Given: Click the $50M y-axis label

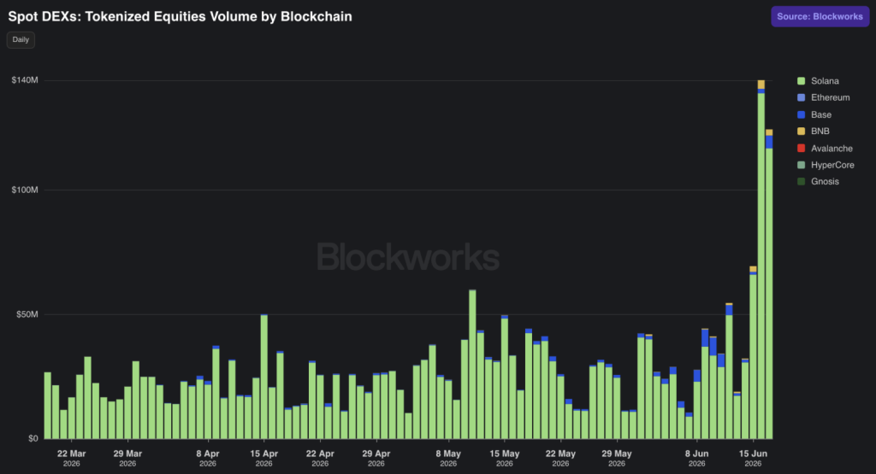Looking at the screenshot, I should point(27,314).
